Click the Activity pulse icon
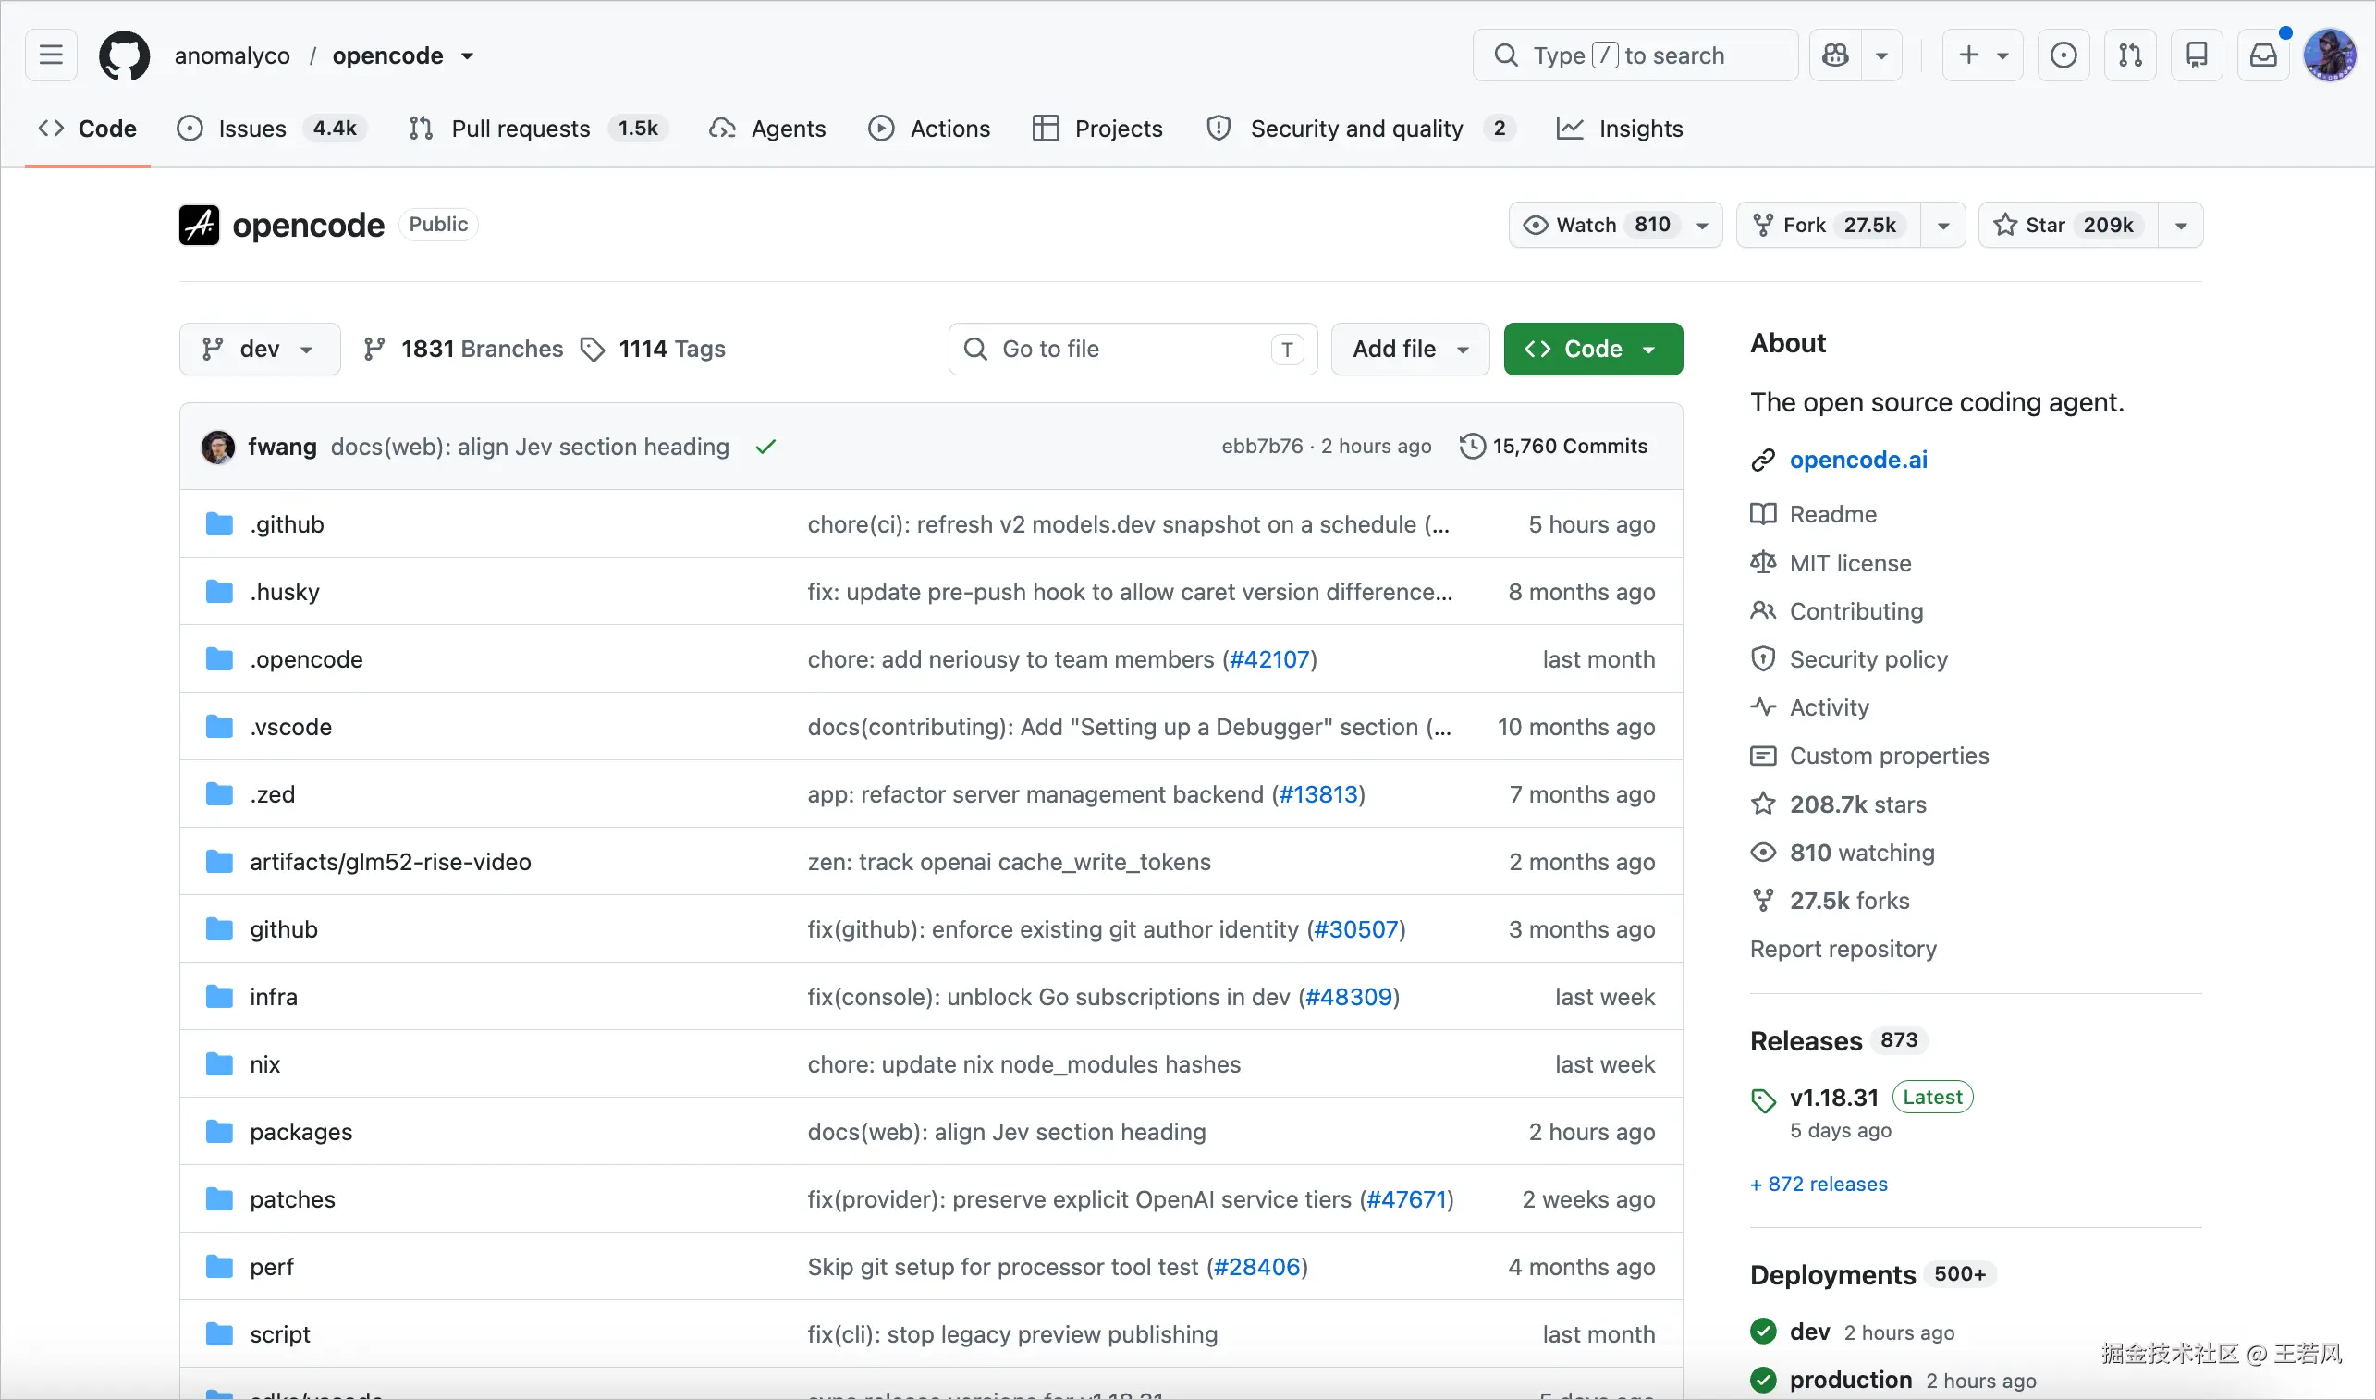Viewport: 2376px width, 1400px height. [1762, 706]
